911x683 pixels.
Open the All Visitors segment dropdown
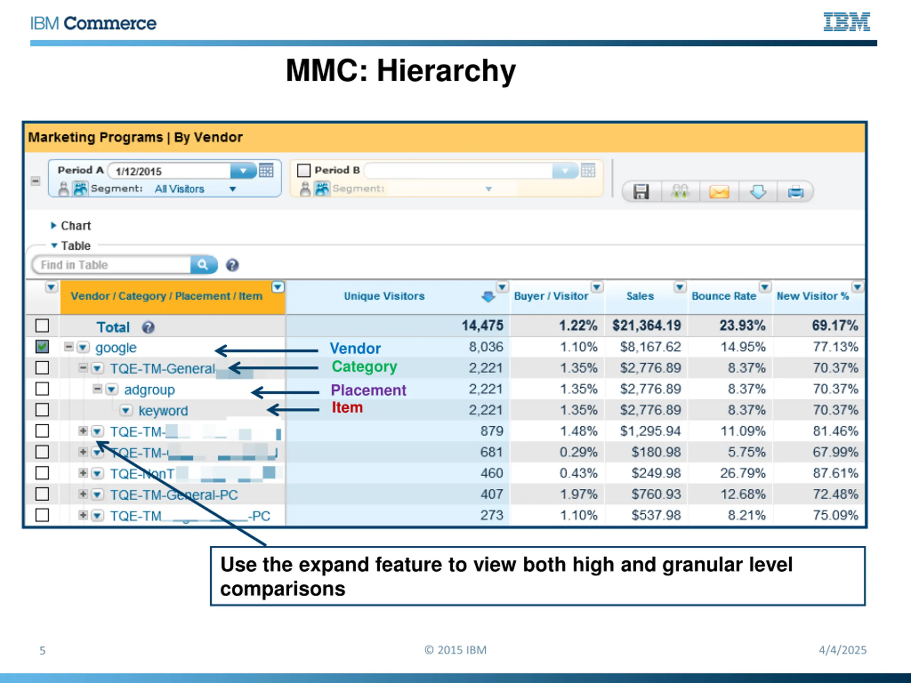coord(233,189)
